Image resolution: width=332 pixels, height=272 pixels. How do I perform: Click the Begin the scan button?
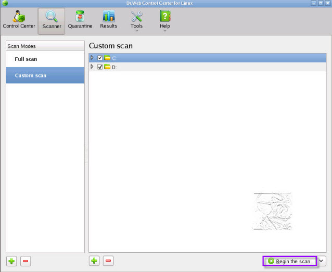(x=290, y=261)
